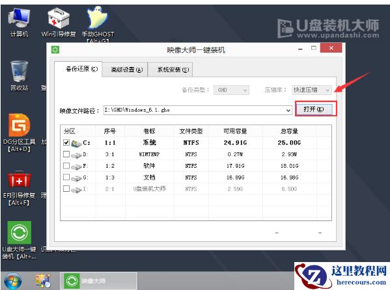Click the D: drive icon in partition list
Image resolution: width=390 pixels, height=290 pixels.
(76, 155)
